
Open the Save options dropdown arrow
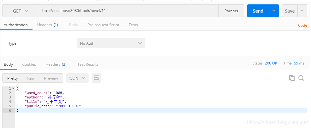(x=302, y=11)
